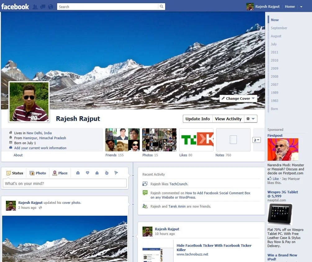Image resolution: width=312 pixels, height=262 pixels.
Task: Open notifications globe icon in top bar
Action: pos(51,7)
